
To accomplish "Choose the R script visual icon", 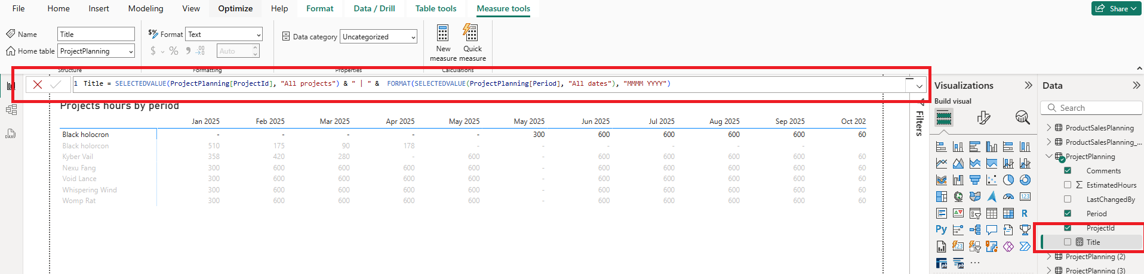I will [x=1025, y=213].
